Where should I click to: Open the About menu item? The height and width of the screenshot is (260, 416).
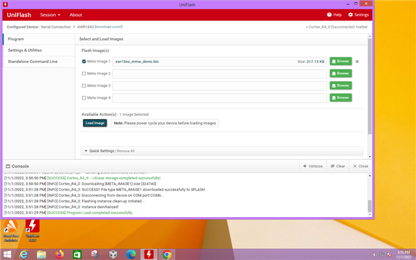tap(75, 15)
